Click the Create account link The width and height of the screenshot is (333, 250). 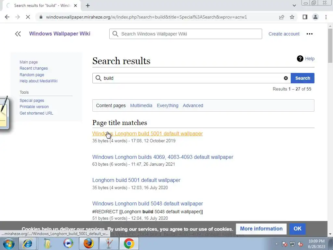[284, 34]
